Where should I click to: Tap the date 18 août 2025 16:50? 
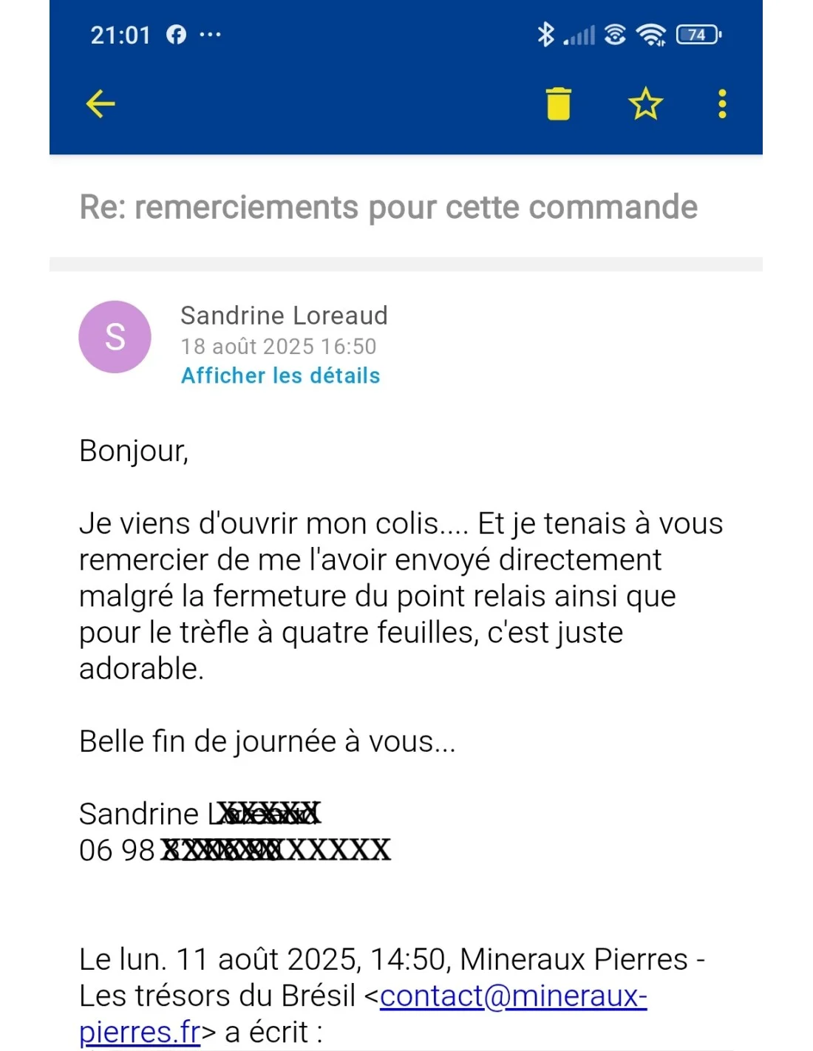pyautogui.click(x=279, y=346)
